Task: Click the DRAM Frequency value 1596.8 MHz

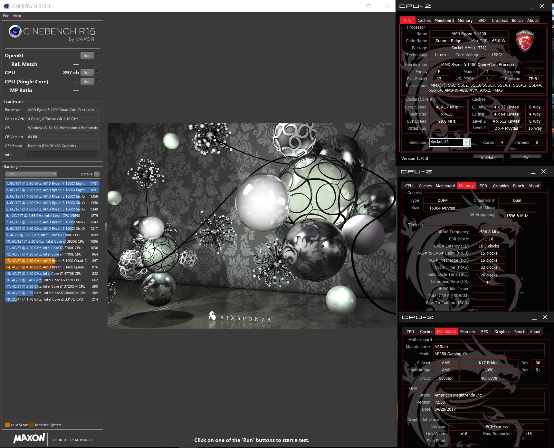Action: [489, 232]
